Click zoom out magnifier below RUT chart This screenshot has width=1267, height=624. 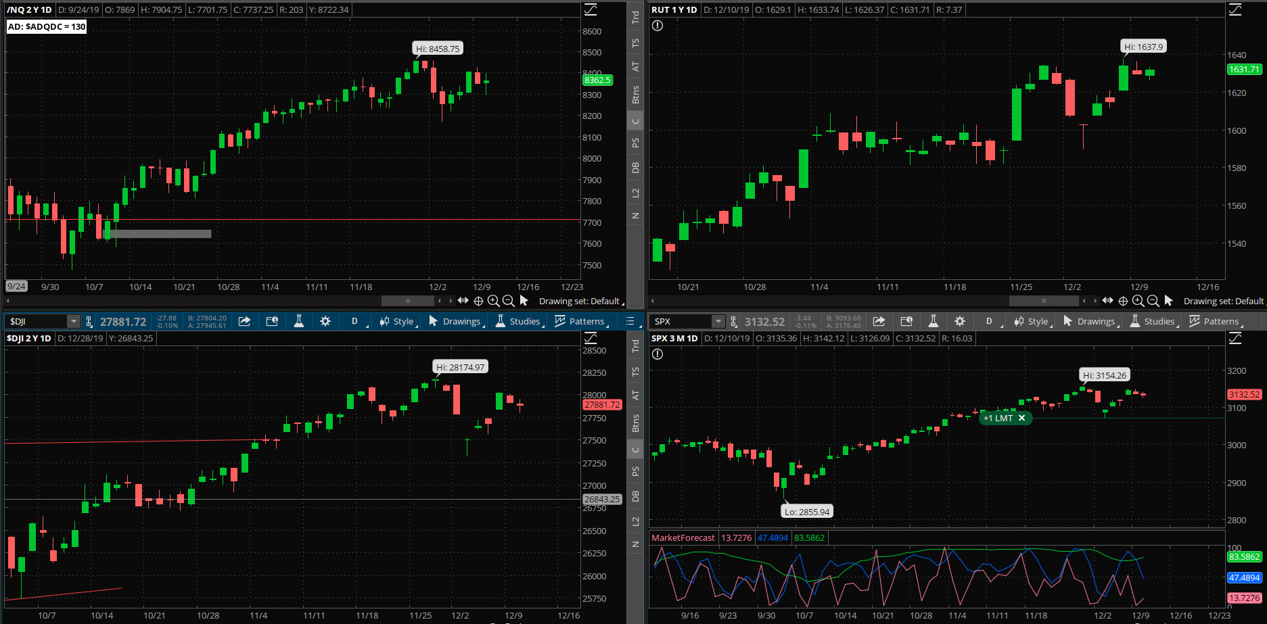pos(1153,301)
